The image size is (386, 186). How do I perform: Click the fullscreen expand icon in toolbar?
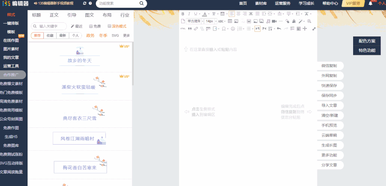[314, 29]
